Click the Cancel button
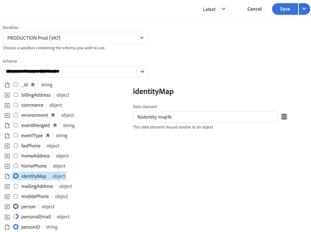Viewport: 311px width, 232px height. [255, 9]
